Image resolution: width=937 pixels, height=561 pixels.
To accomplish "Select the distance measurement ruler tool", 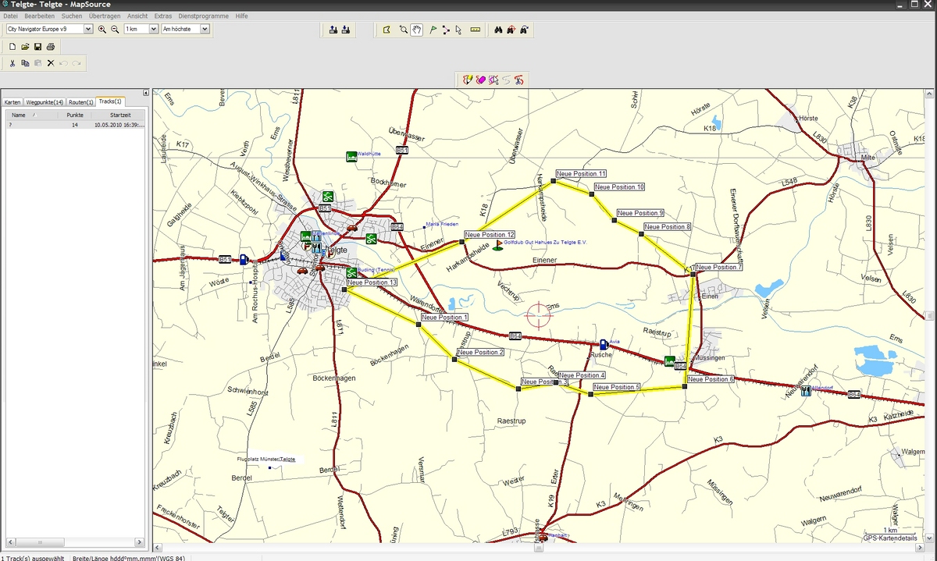I will click(x=475, y=30).
